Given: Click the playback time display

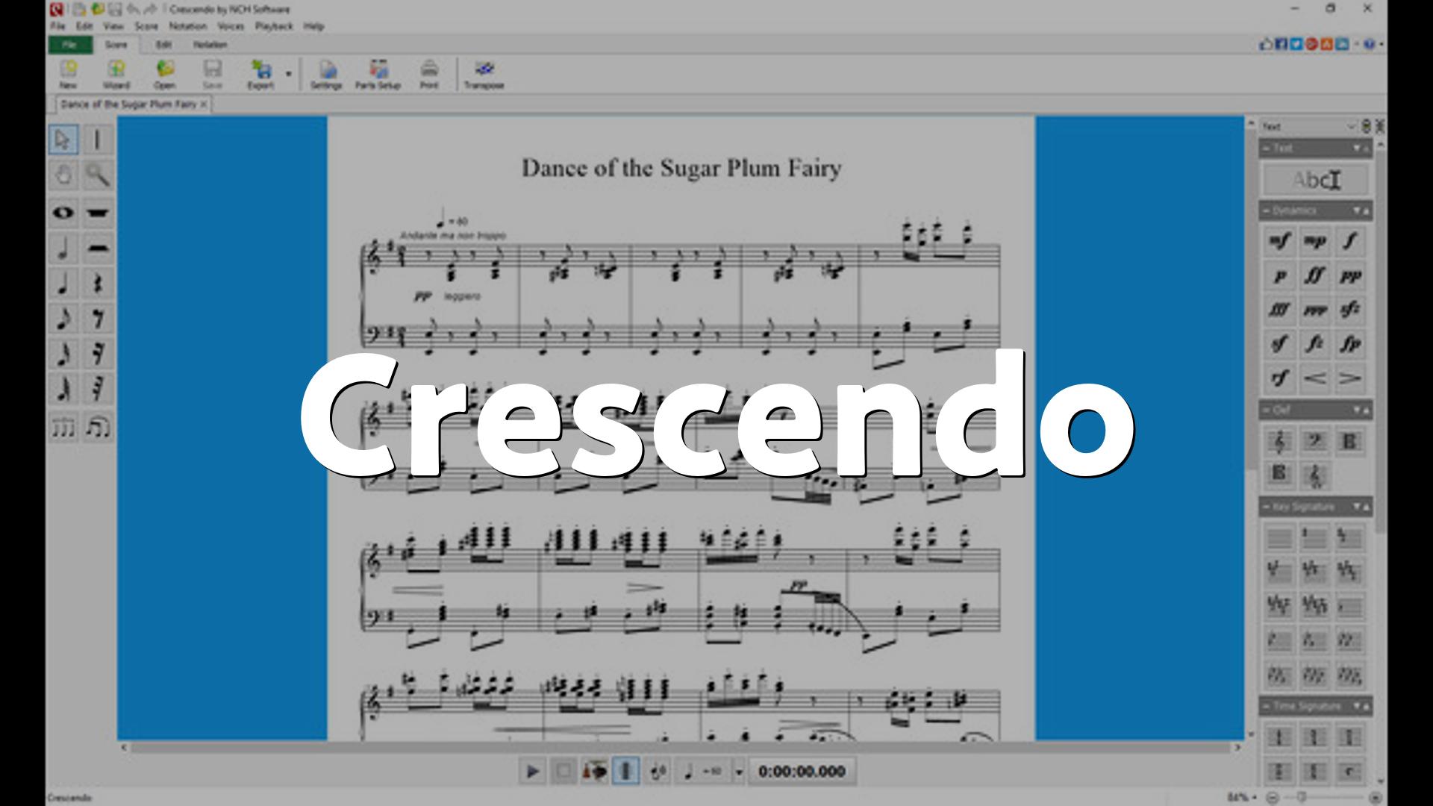Looking at the screenshot, I should pyautogui.click(x=802, y=771).
